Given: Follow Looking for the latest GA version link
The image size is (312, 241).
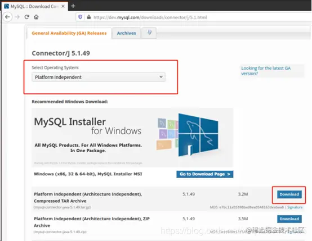Looking at the screenshot, I should [x=266, y=71].
